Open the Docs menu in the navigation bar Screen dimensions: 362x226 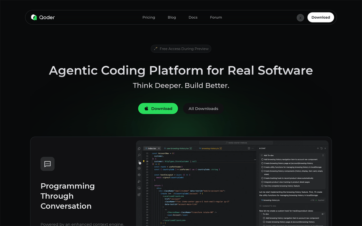pos(193,17)
